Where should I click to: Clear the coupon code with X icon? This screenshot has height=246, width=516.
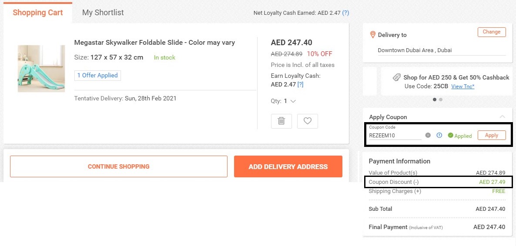click(x=428, y=135)
